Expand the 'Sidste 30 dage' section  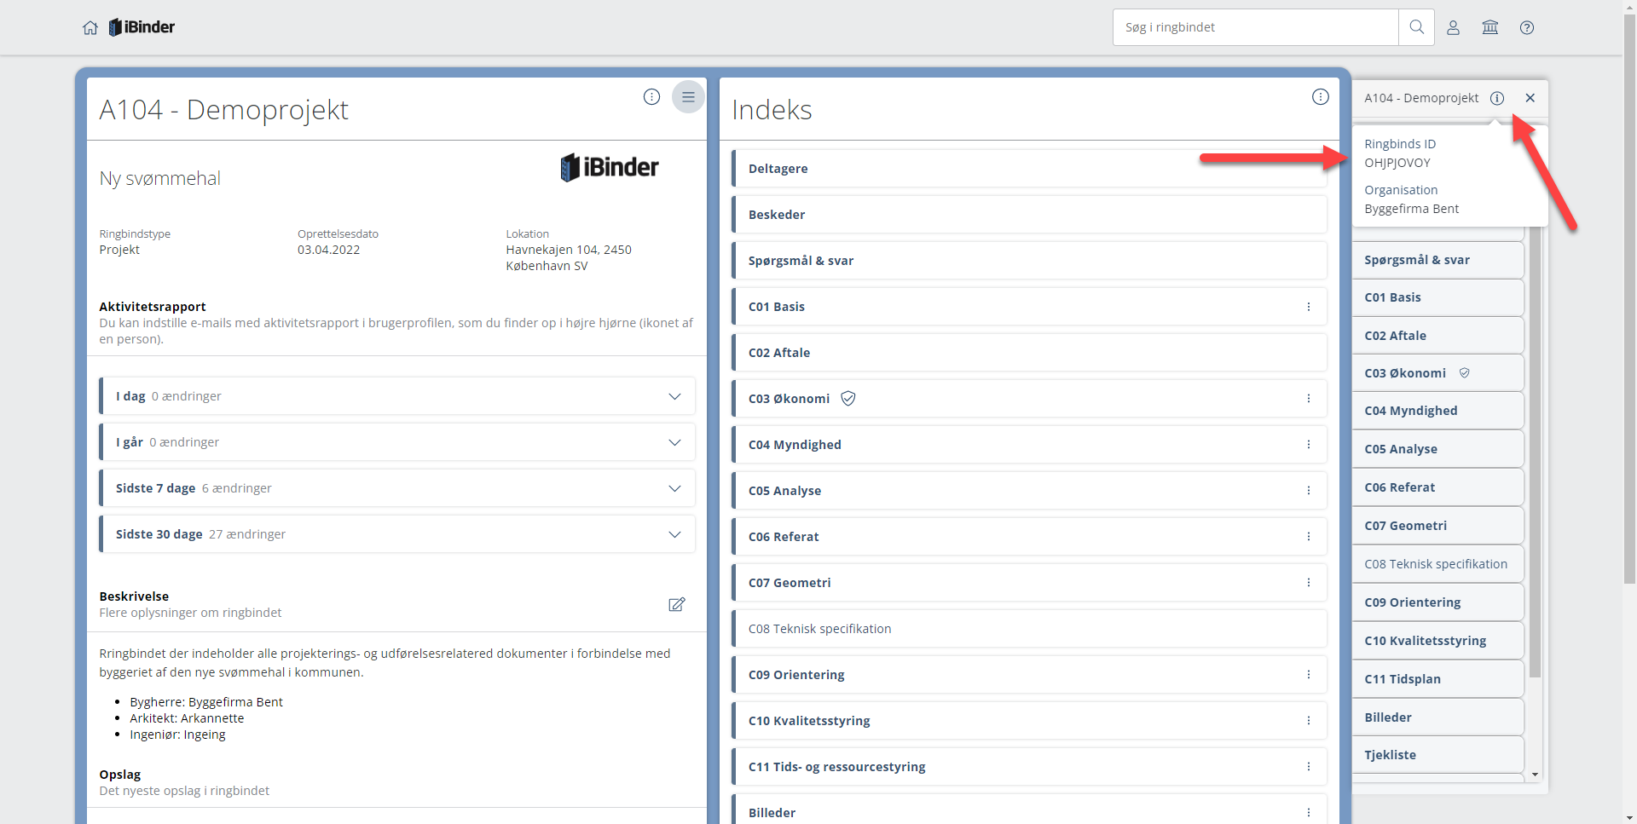674,534
